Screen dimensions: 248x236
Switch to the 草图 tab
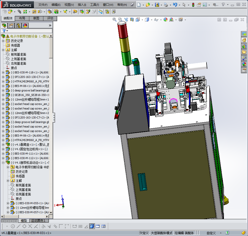pyautogui.click(x=36, y=18)
